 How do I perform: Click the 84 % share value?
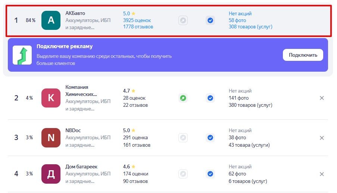pos(31,20)
